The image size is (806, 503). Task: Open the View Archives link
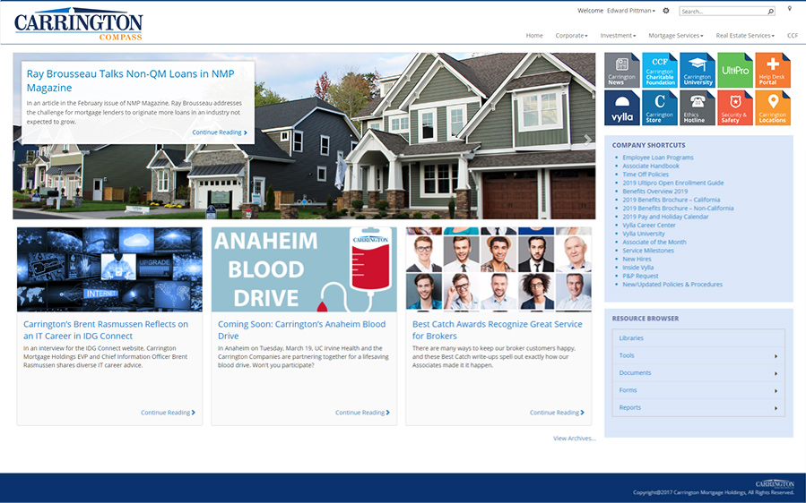click(x=574, y=439)
